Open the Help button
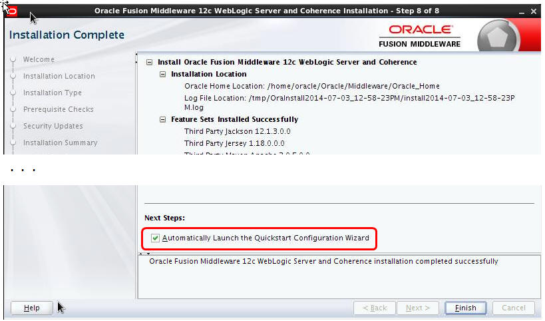The width and height of the screenshot is (545, 321). (32, 308)
